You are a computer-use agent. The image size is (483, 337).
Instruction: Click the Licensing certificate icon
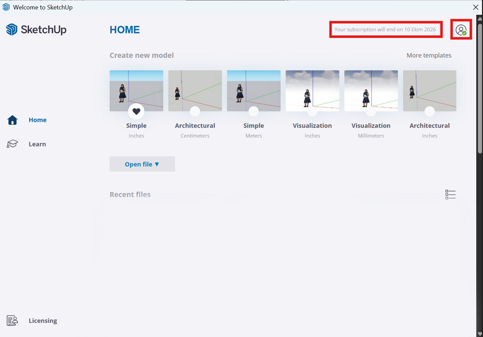pos(12,321)
